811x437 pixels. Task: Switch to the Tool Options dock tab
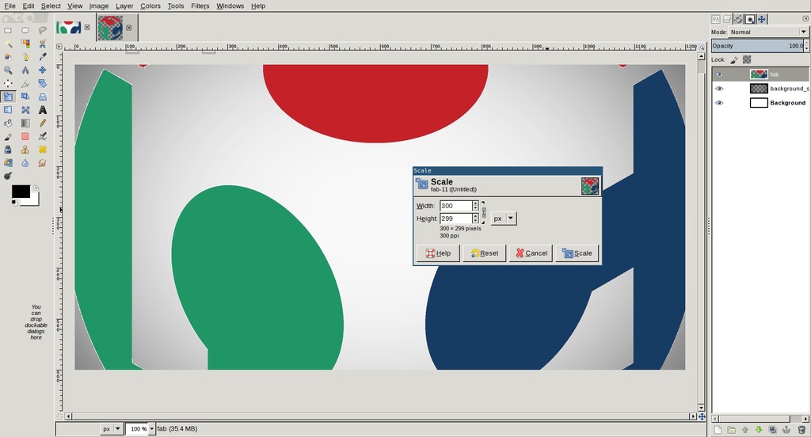point(716,19)
